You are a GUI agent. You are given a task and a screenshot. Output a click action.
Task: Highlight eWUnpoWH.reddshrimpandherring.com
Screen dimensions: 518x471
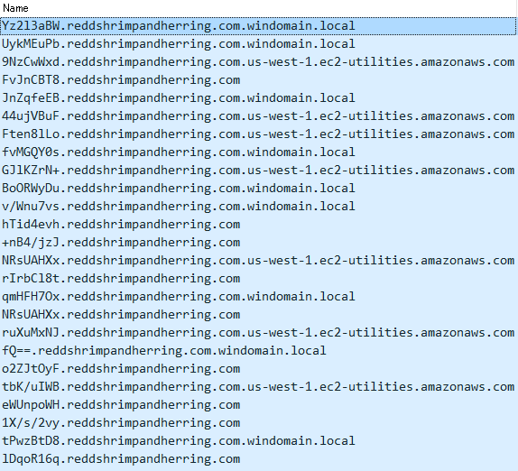click(x=258, y=404)
